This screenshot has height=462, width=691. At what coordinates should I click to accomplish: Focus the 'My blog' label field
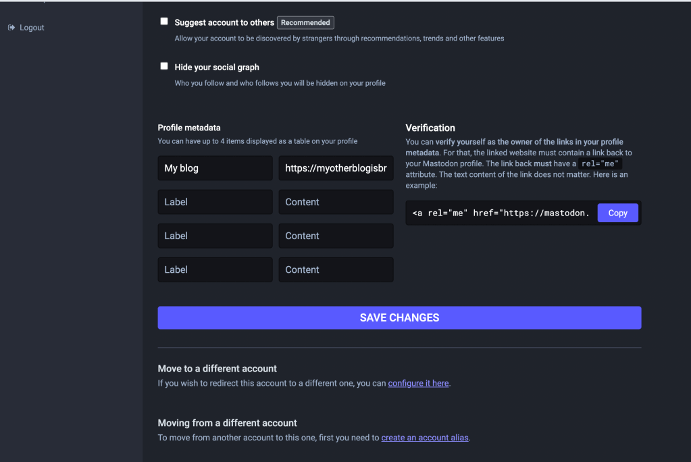coord(215,168)
